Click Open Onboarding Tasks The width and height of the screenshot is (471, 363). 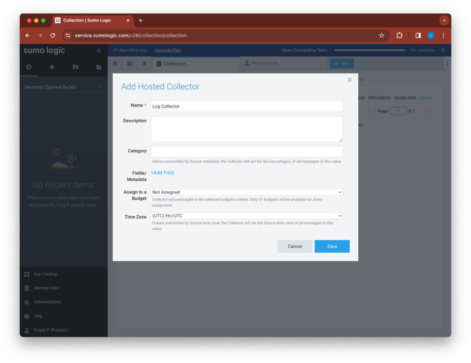click(304, 50)
